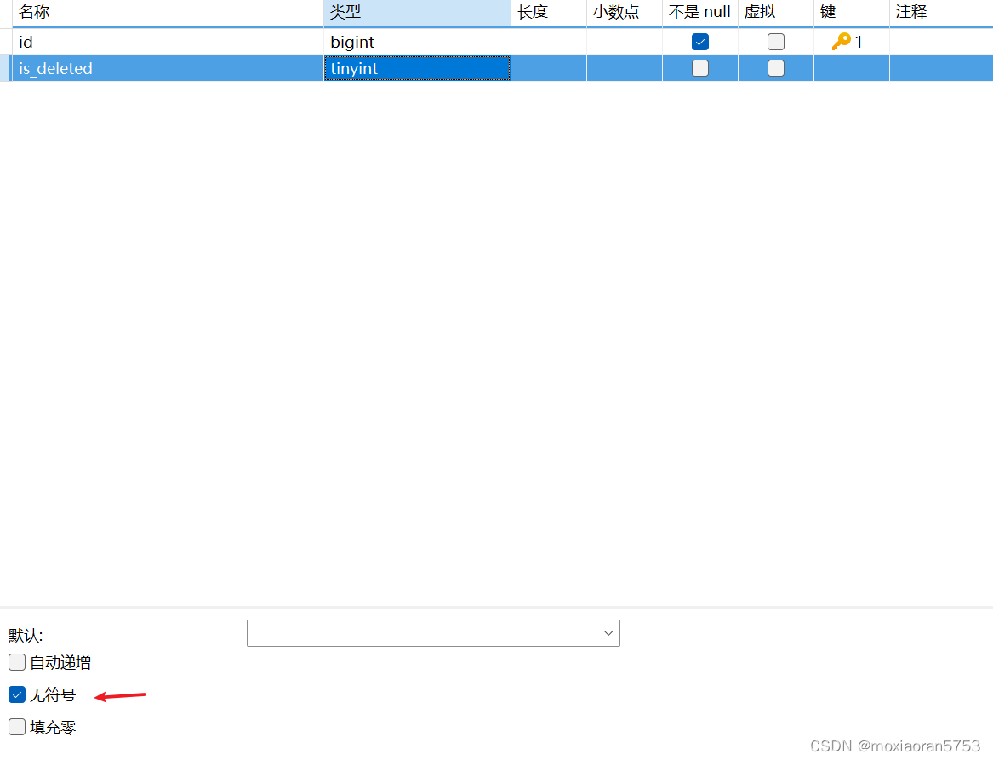Click the 名称 column header
993x760 pixels.
168,12
